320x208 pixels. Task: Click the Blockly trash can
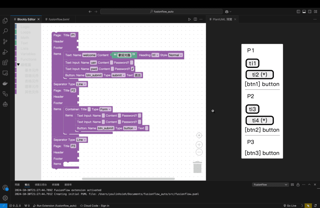197,167
